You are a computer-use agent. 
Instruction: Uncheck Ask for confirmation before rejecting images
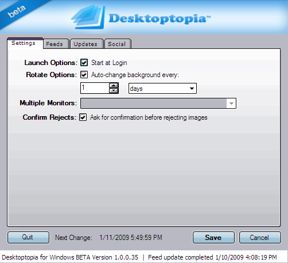83,117
